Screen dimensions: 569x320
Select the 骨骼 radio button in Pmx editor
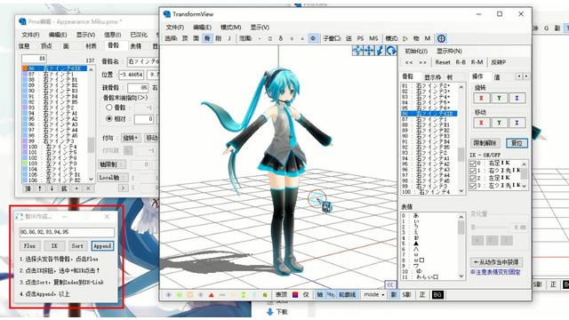[108, 108]
